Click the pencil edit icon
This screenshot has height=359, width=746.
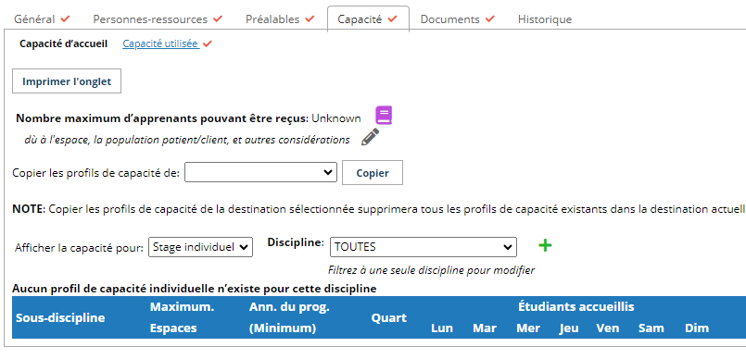point(370,137)
